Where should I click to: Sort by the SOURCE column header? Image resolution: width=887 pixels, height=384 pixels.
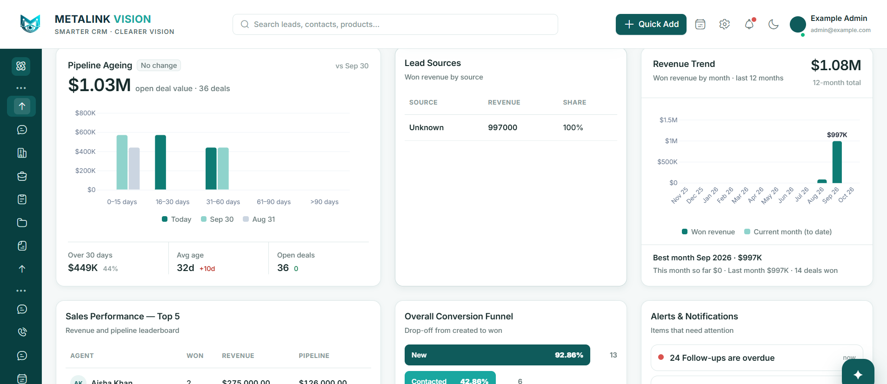(423, 102)
